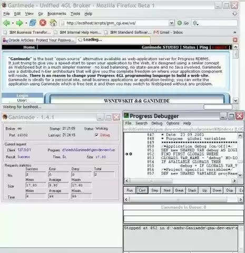The width and height of the screenshot is (245, 253).
Task: Open the Progress Debugger Help menu
Action: click(x=187, y=123)
